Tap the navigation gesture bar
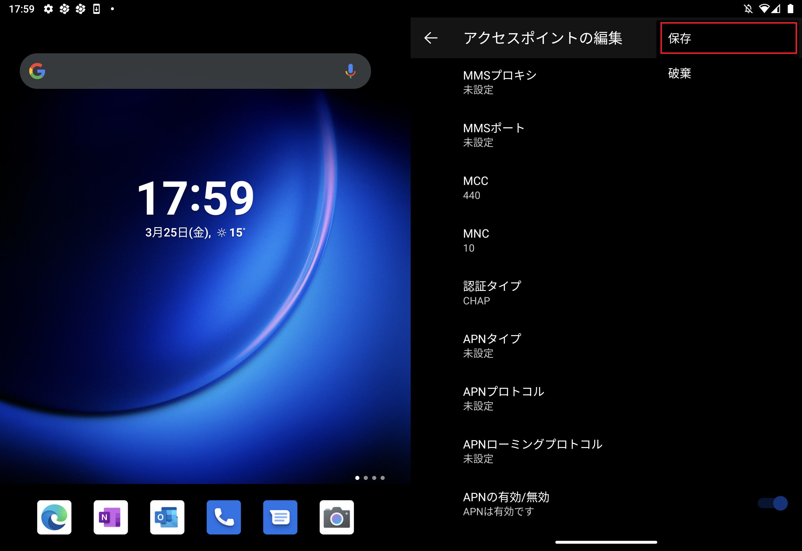Image resolution: width=802 pixels, height=551 pixels. (606, 542)
